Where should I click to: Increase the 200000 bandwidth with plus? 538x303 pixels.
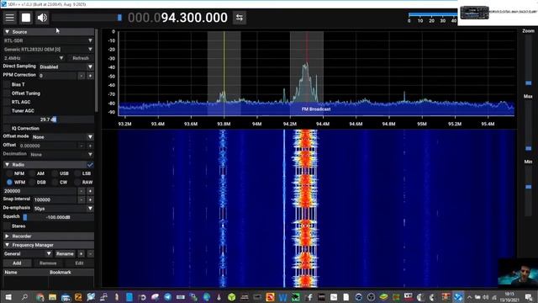click(90, 191)
